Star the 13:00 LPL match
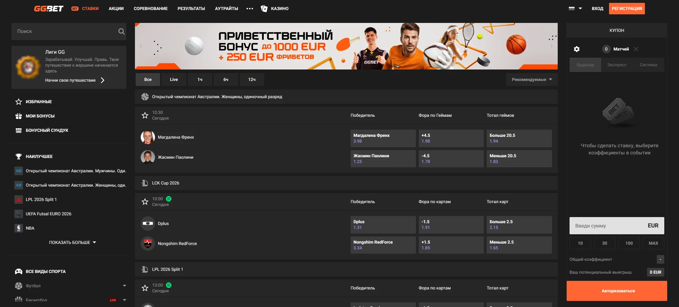 [x=145, y=288]
